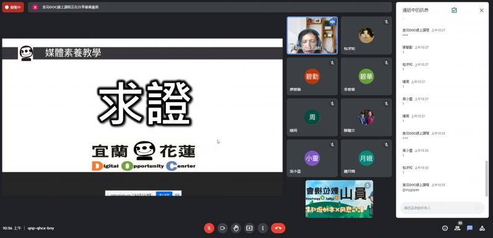The image size is (493, 238).
Task: Raise hand using the hand icon
Action: (236, 228)
